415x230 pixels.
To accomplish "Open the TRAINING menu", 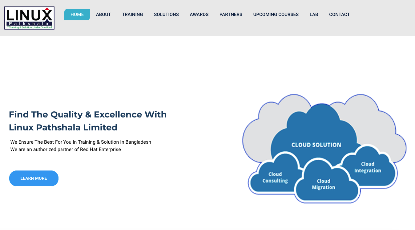I will tap(132, 14).
